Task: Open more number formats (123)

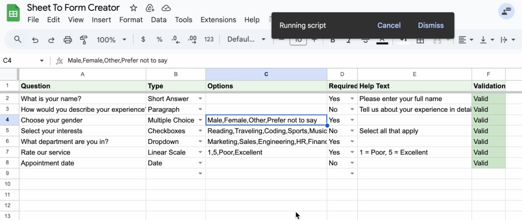Action: coord(209,39)
